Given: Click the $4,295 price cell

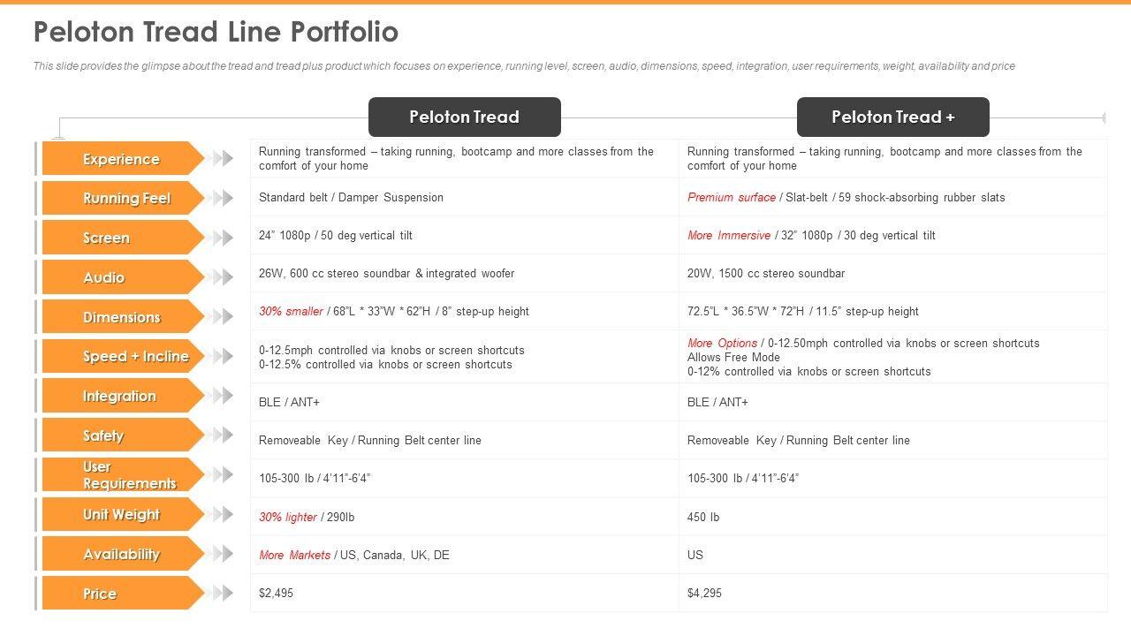Looking at the screenshot, I should click(x=704, y=593).
